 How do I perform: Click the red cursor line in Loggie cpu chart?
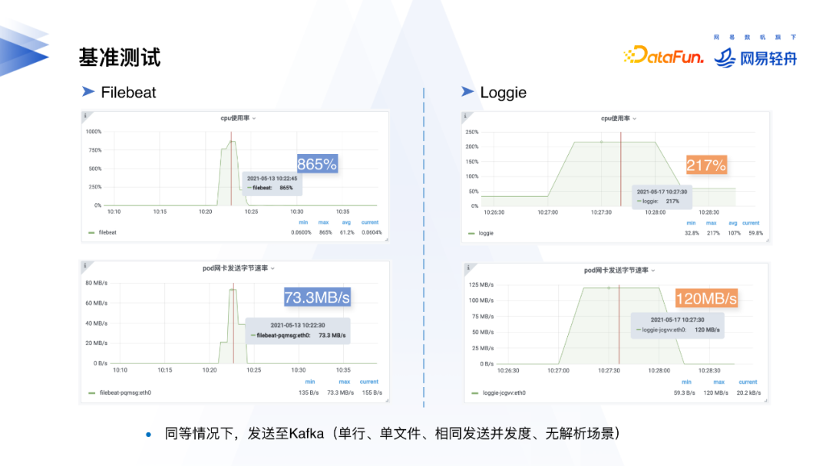(621, 169)
